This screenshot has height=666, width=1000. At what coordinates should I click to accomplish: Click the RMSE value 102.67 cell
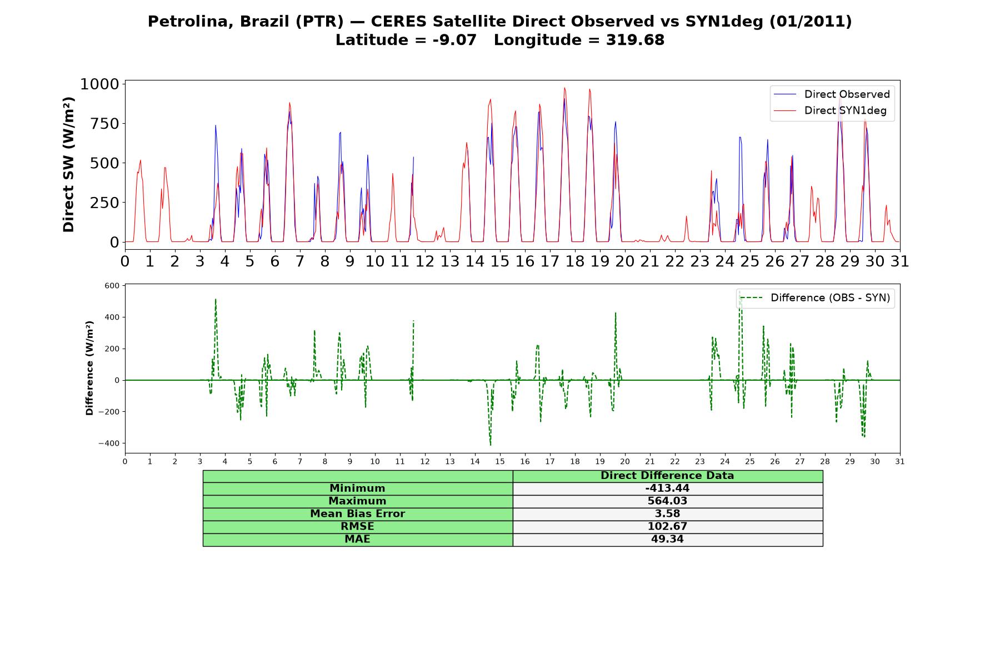(667, 527)
